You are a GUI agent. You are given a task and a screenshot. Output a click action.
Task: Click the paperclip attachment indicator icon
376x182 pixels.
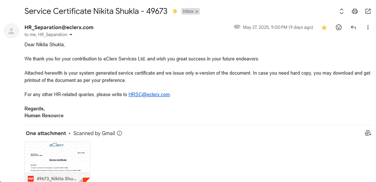click(237, 27)
